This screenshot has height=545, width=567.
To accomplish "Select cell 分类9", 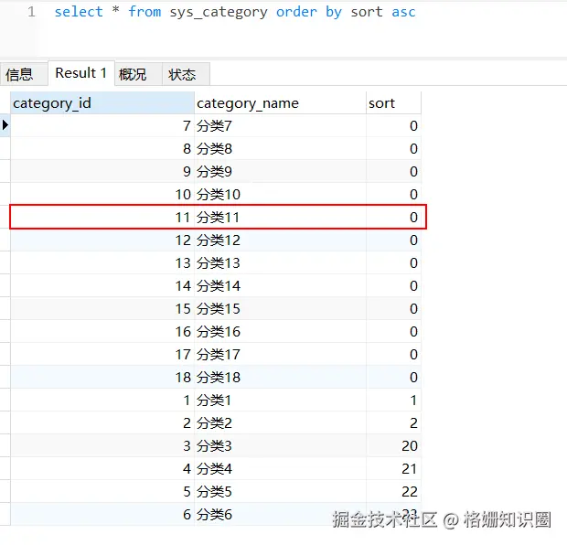I will coord(280,171).
